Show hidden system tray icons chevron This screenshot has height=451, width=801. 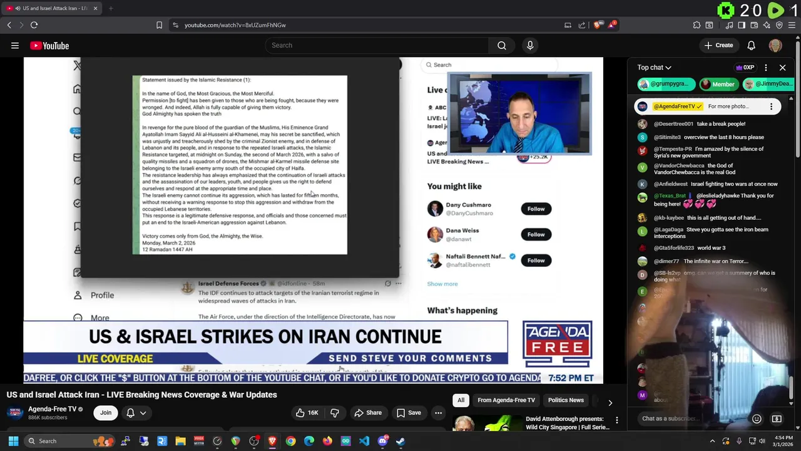[712, 441]
